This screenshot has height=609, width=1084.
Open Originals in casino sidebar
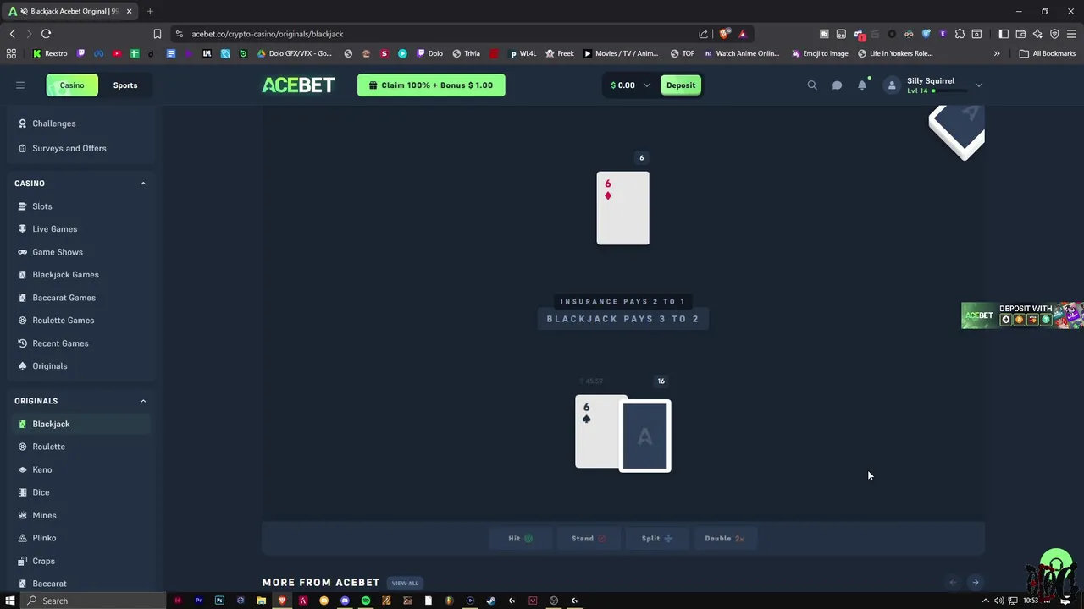click(49, 366)
